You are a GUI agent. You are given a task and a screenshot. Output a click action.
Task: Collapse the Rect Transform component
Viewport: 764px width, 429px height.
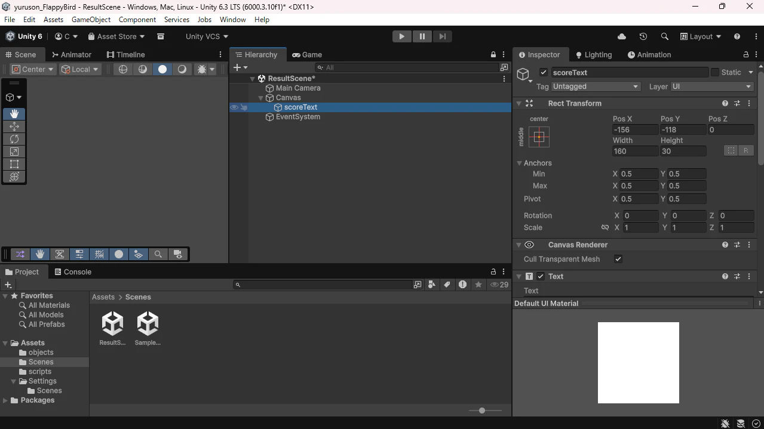(519, 103)
